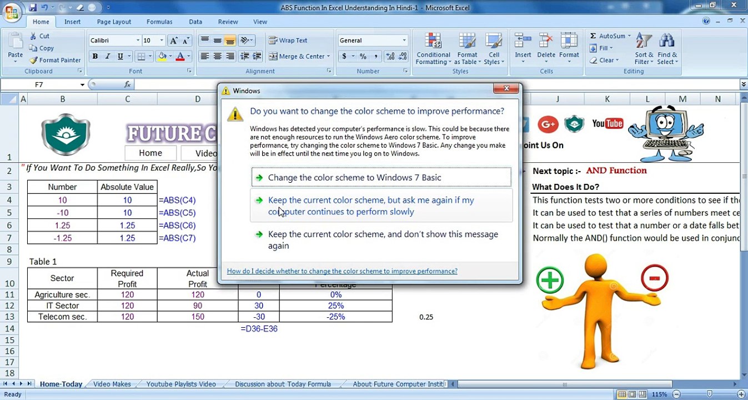Open the font size dropdown
748x400 pixels.
[162, 41]
